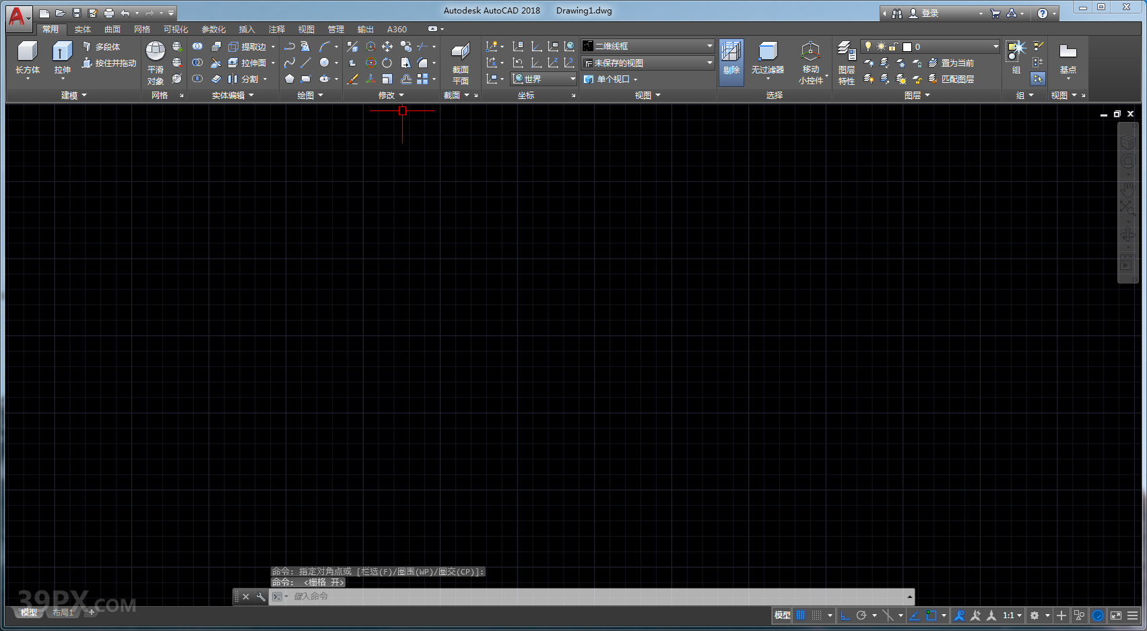Toggle the layer lock icon for layer 0
This screenshot has width=1147, height=631.
tap(893, 46)
